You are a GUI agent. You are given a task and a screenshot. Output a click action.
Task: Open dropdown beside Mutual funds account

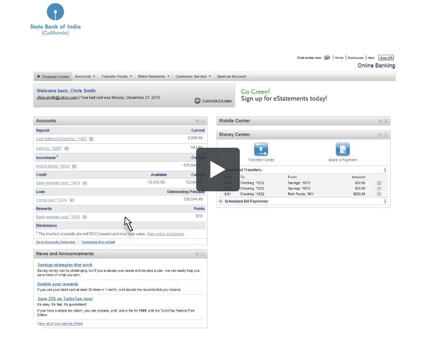75,166
